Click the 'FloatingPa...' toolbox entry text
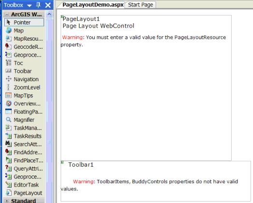This screenshot has height=203, width=253. (x=28, y=112)
